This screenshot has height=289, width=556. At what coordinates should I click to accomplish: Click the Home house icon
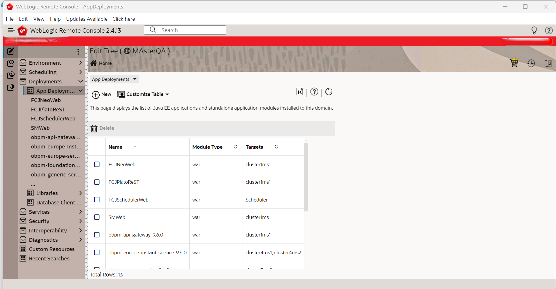point(93,63)
